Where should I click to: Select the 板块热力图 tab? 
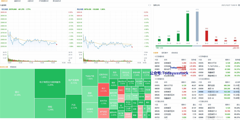point(4,67)
